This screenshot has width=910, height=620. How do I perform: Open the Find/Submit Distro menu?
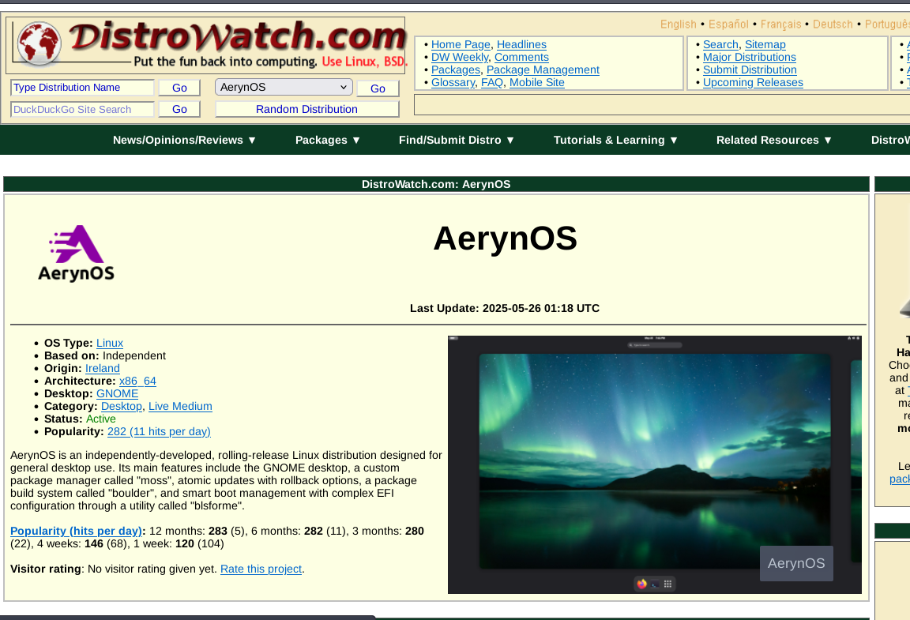point(457,140)
